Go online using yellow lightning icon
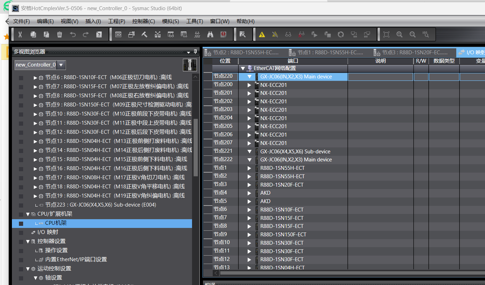Image resolution: width=485 pixels, height=285 pixels. pyautogui.click(x=262, y=34)
